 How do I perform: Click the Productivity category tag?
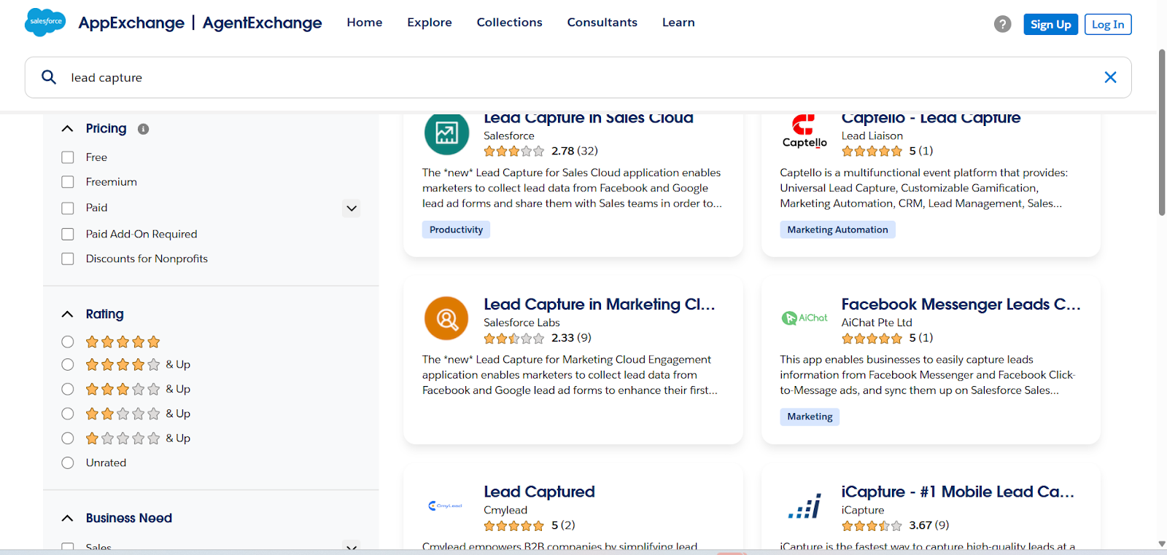click(x=456, y=229)
